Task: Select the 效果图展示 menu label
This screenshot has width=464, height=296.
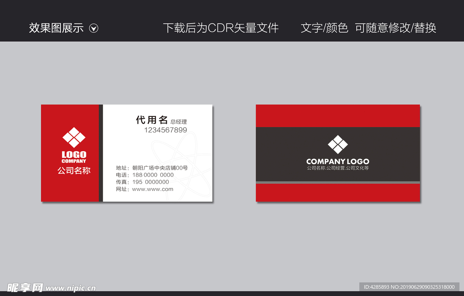Action: [x=55, y=28]
